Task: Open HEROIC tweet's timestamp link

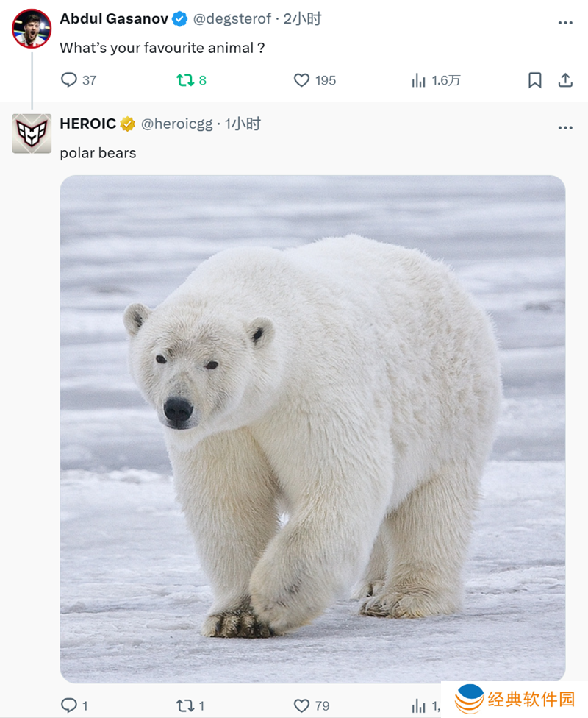Action: 243,124
